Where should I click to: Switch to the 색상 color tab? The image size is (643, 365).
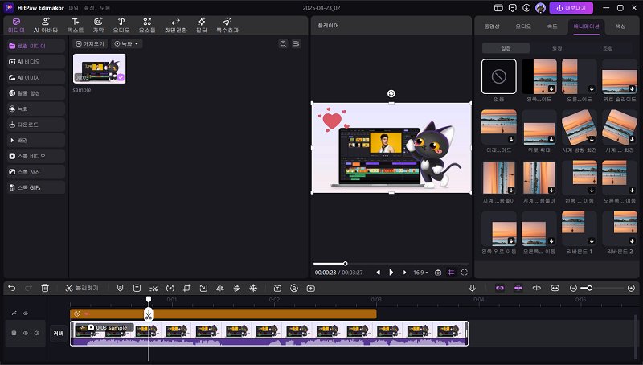620,27
